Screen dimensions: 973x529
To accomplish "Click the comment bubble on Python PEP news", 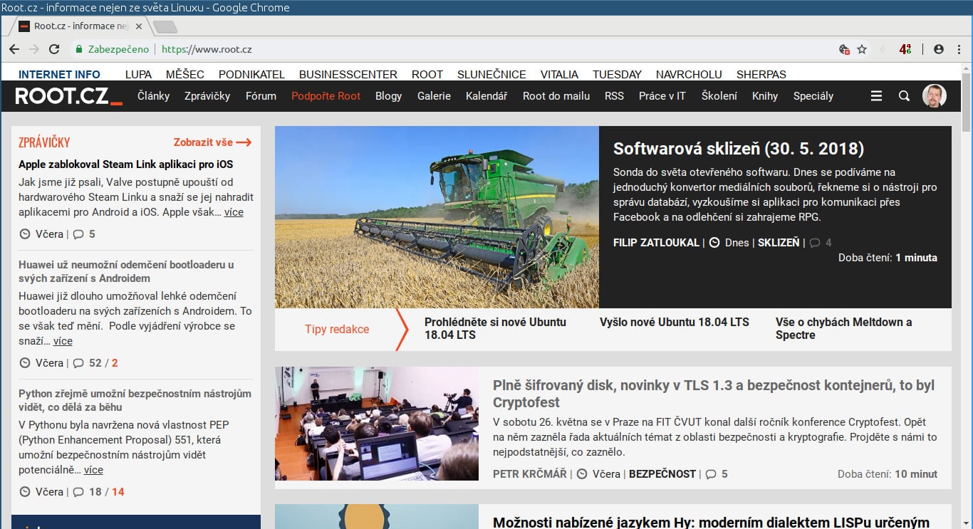I will coord(78,492).
